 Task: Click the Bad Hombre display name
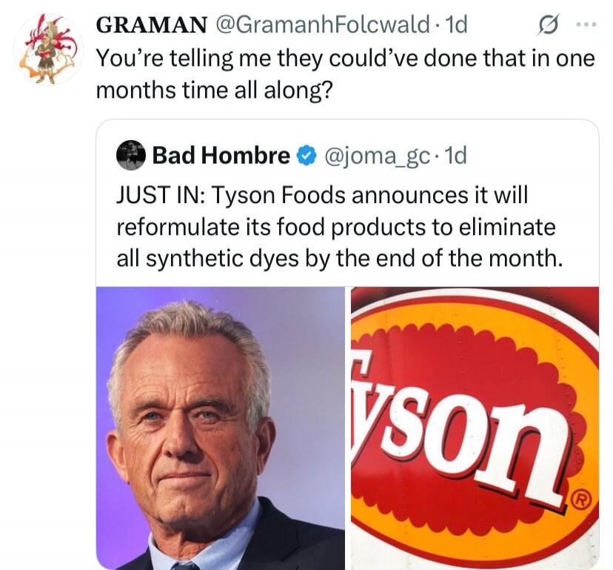[x=221, y=155]
